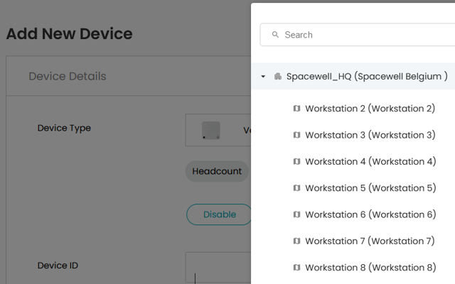Pick Workstation 5 (Workstation 5)
This screenshot has width=455, height=284.
[370, 188]
